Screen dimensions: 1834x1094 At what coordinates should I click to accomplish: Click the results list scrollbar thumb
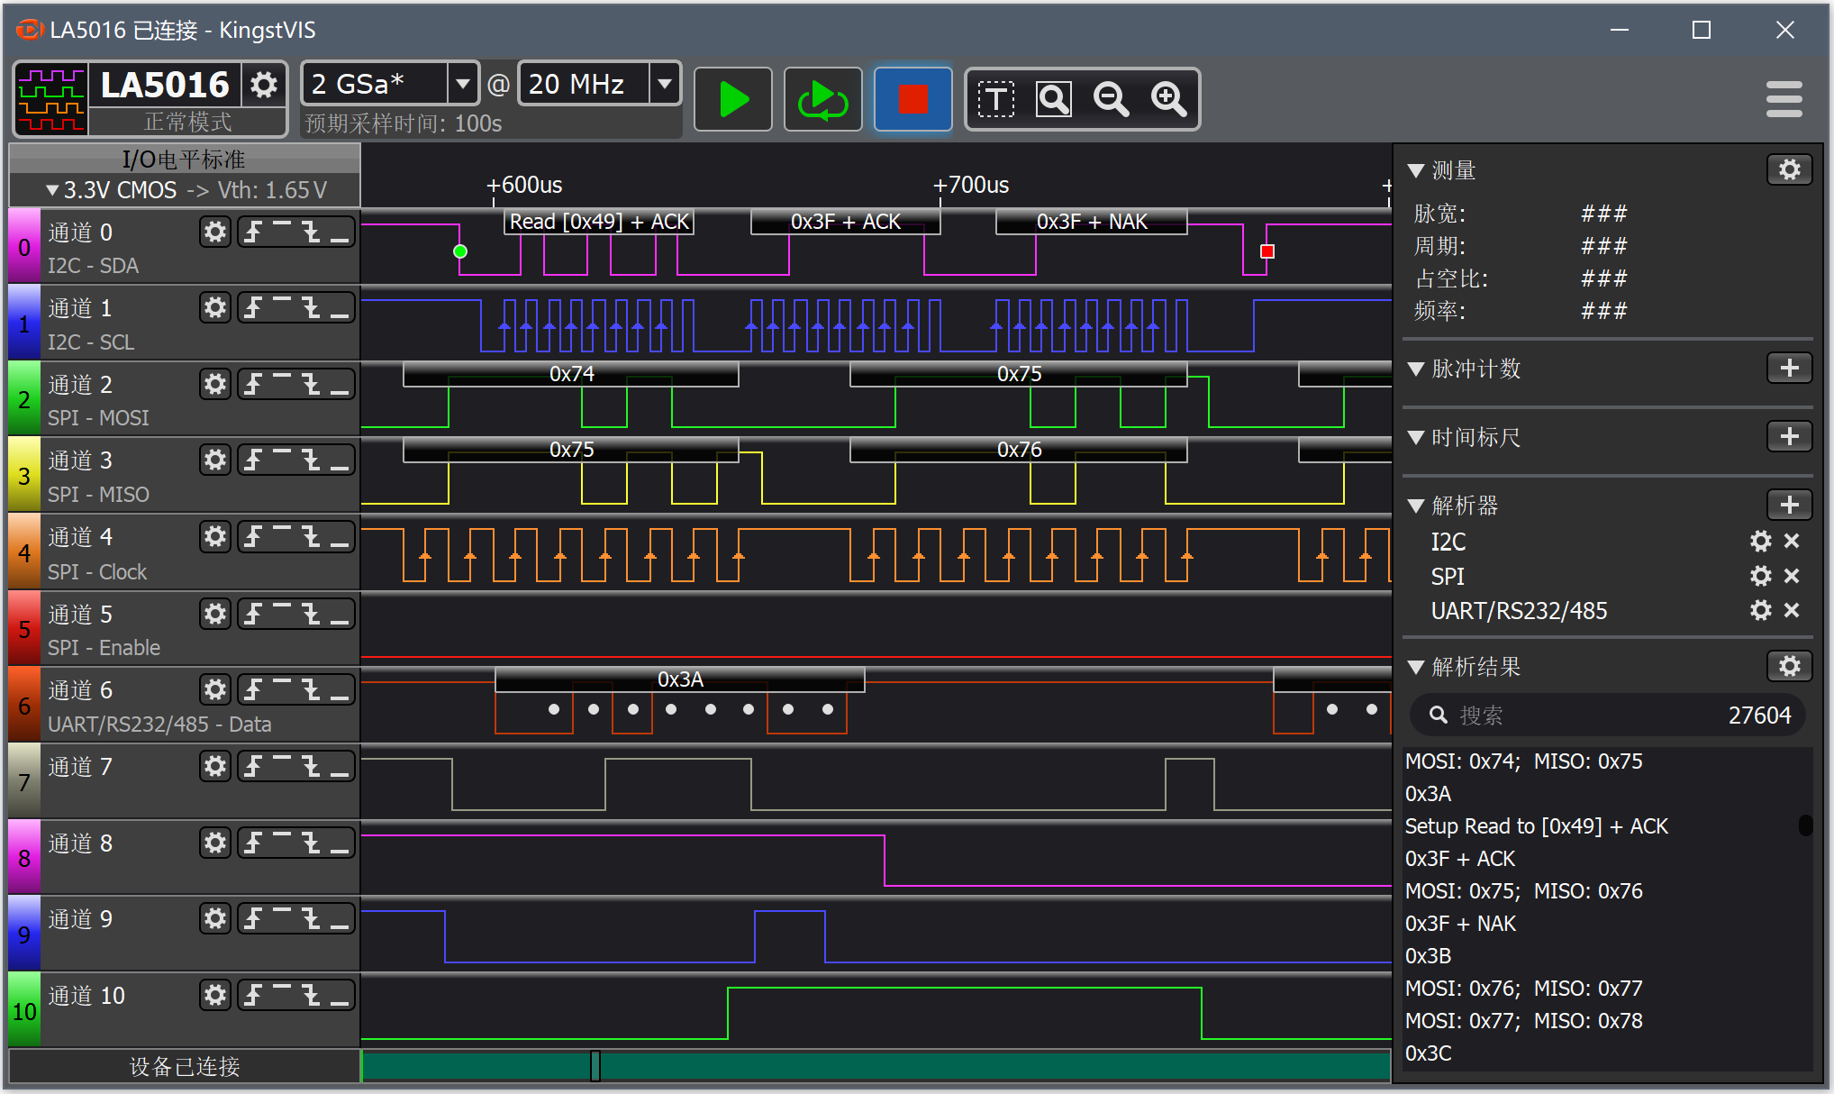1805,825
